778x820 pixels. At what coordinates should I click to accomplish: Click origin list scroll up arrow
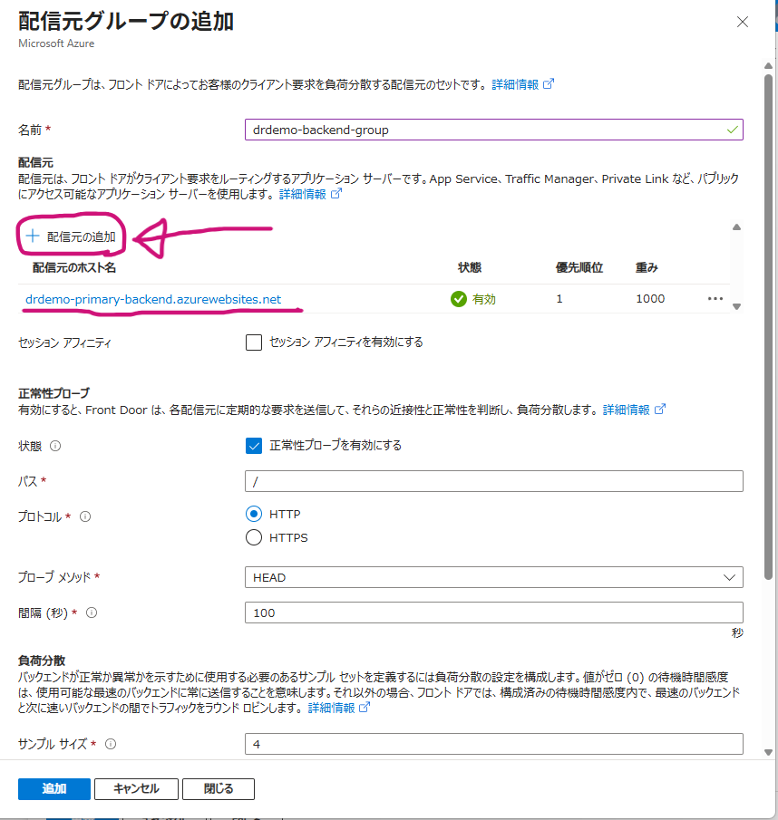736,227
